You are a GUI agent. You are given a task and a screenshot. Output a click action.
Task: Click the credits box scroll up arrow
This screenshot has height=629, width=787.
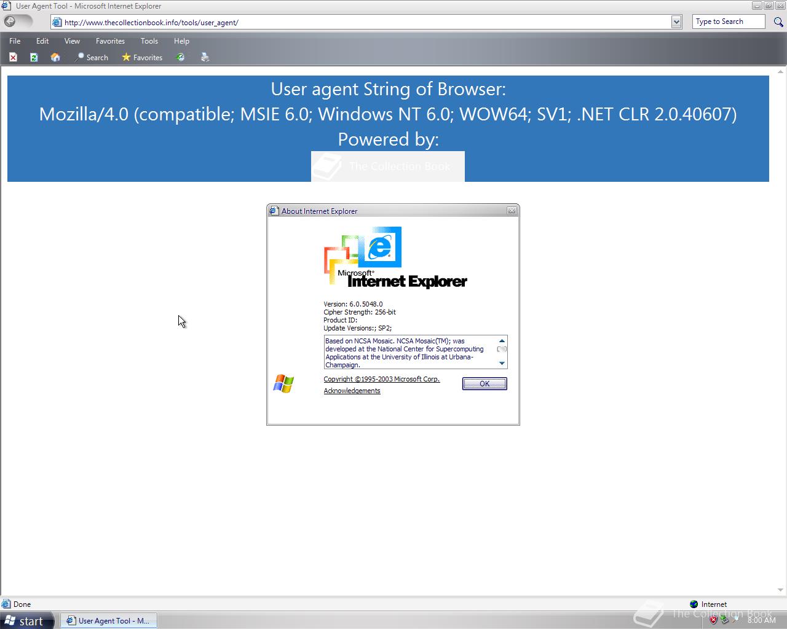tap(502, 340)
